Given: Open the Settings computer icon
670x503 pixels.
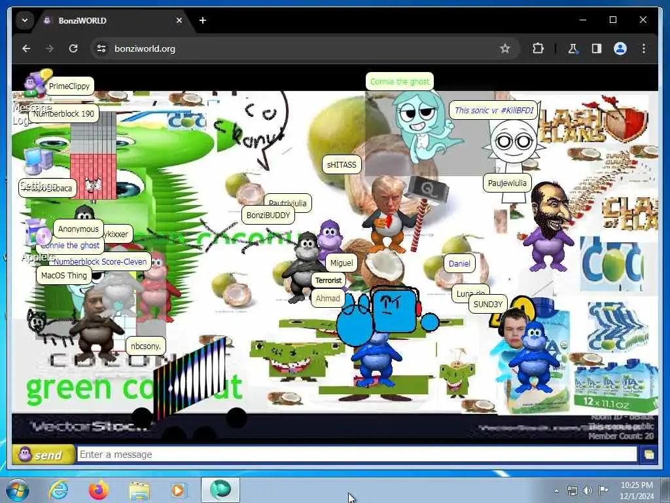Looking at the screenshot, I should point(37,169).
